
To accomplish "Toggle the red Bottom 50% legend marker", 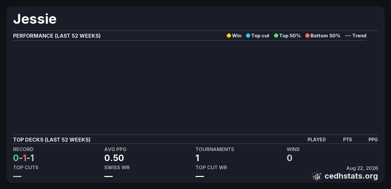I will [x=307, y=36].
